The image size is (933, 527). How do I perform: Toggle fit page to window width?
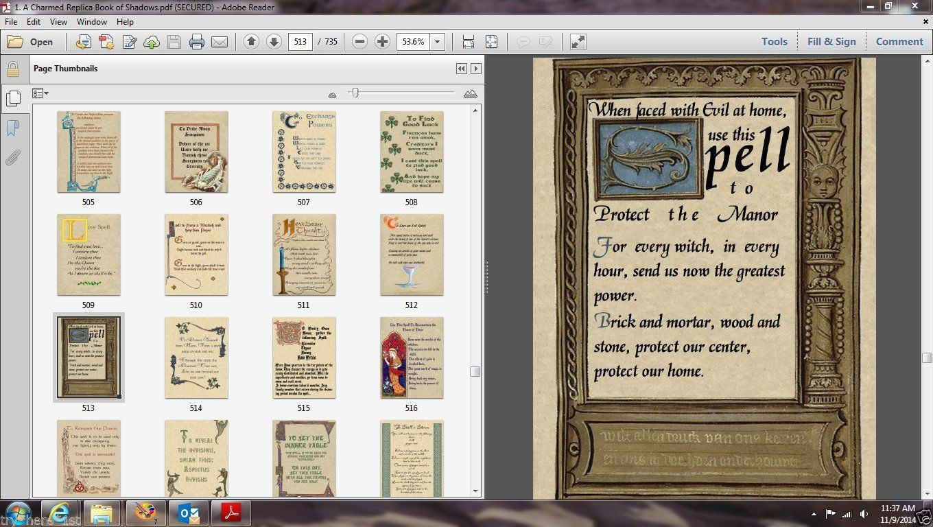[x=469, y=41]
